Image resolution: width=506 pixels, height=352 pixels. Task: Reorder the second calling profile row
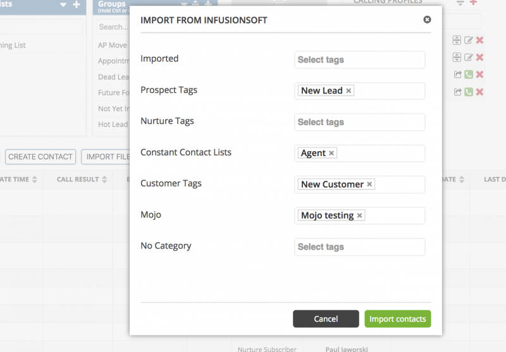coord(457,58)
